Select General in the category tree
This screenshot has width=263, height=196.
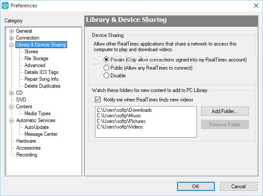click(24, 31)
